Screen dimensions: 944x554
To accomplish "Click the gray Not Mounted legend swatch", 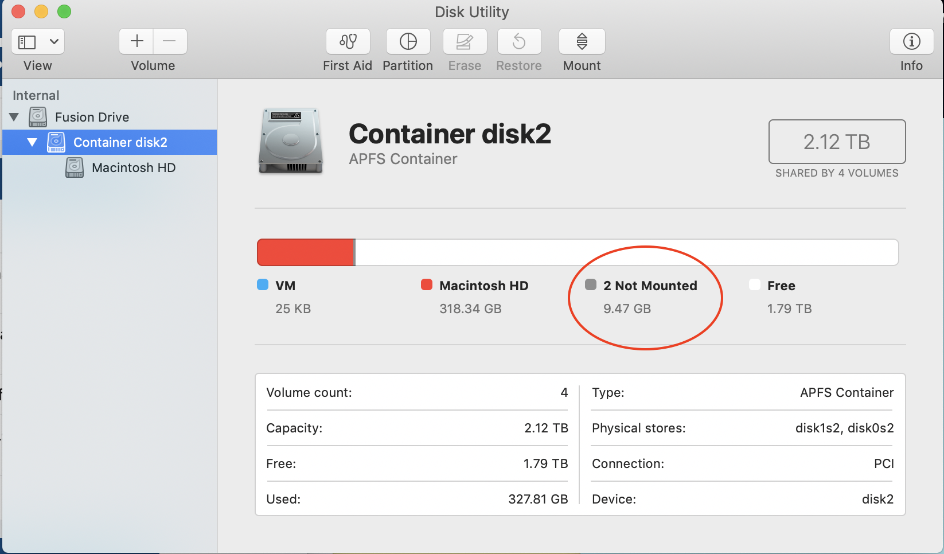I will click(591, 285).
